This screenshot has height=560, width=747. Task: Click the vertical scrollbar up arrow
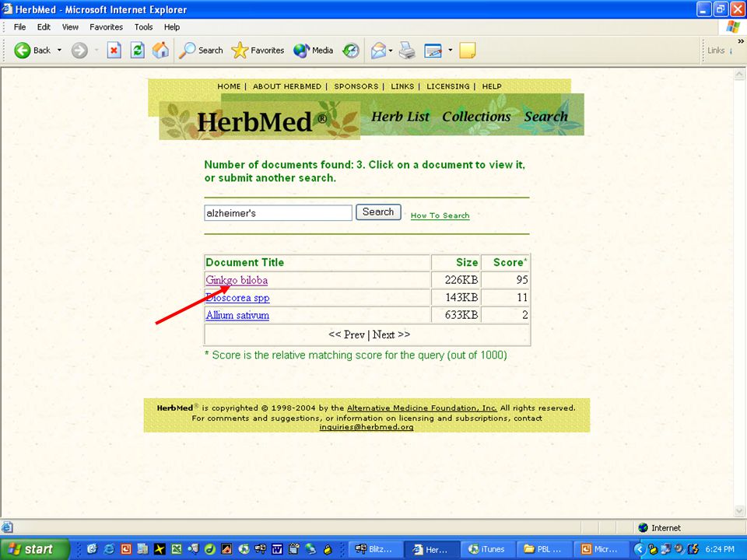739,74
